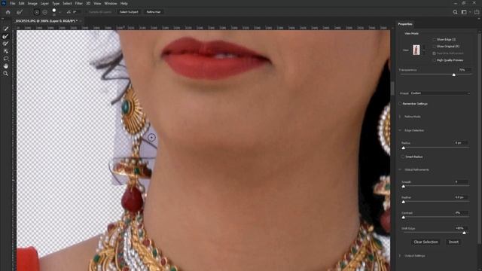The width and height of the screenshot is (482, 271).
Task: Click the Transparency percentage field
Action: point(464,70)
